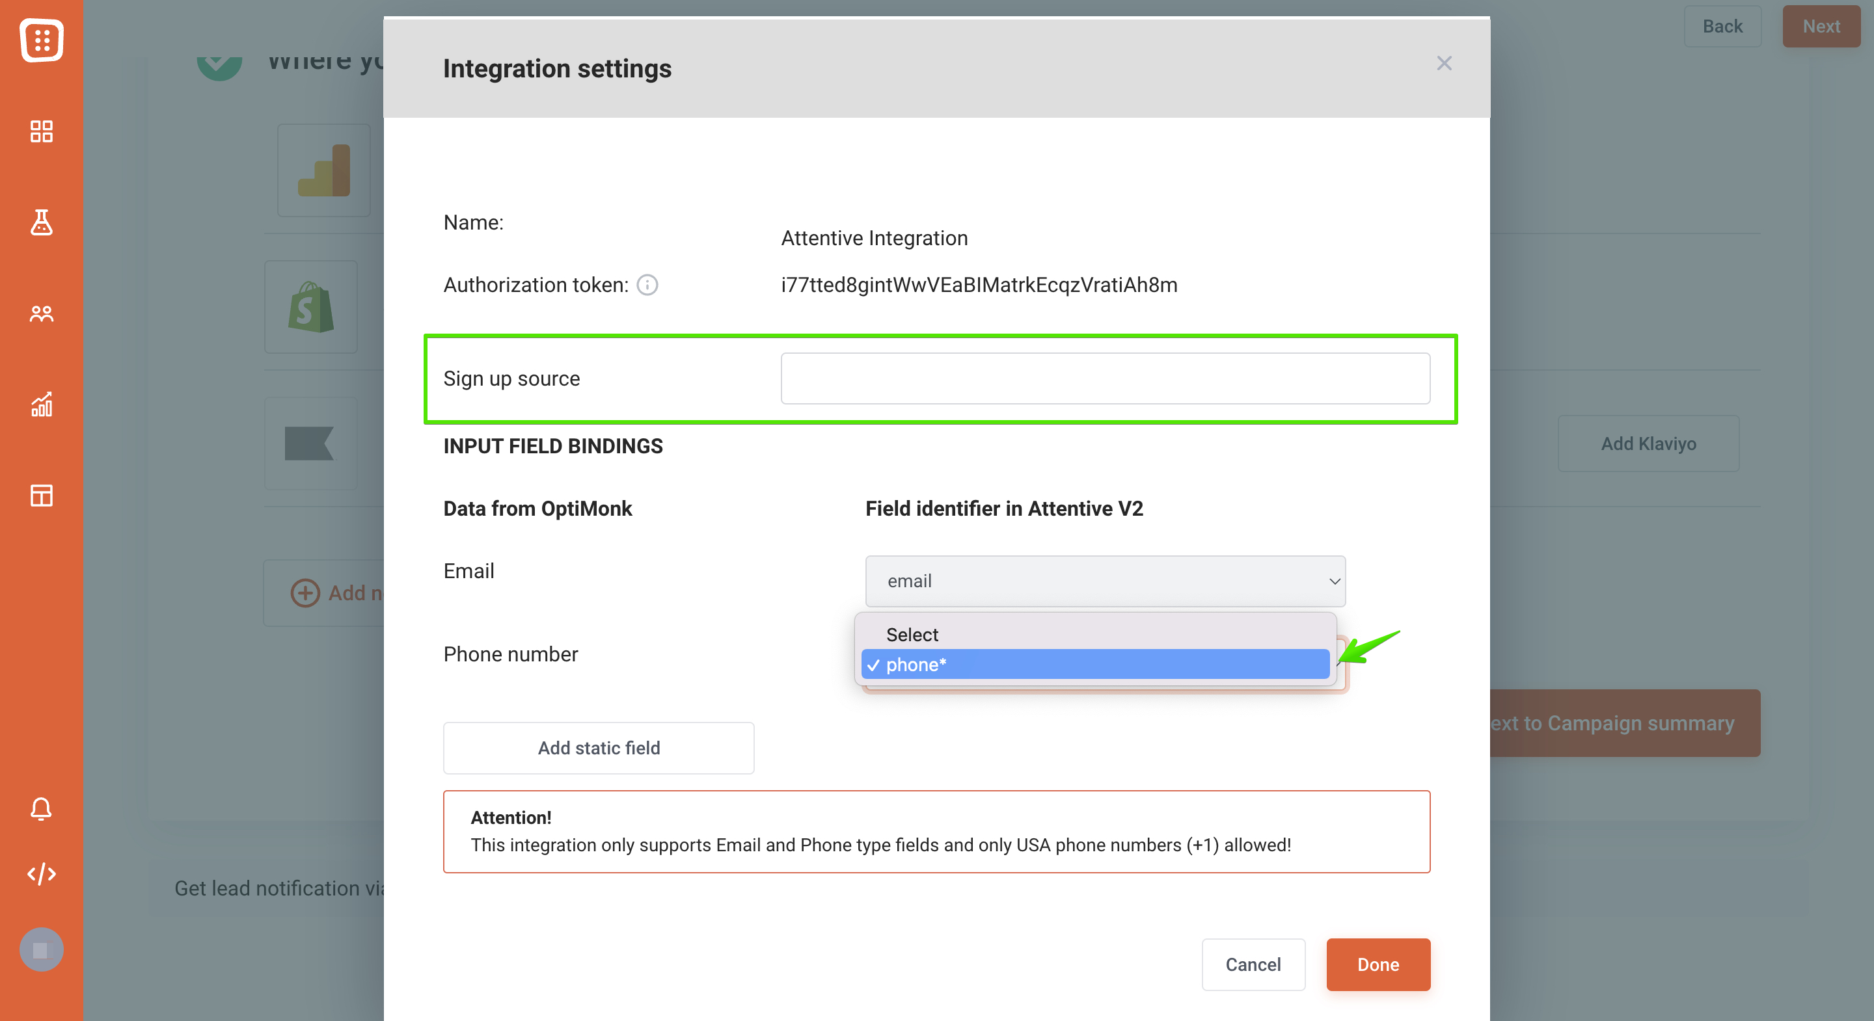This screenshot has width=1874, height=1021.
Task: Close the Integration settings dialog
Action: click(1444, 63)
